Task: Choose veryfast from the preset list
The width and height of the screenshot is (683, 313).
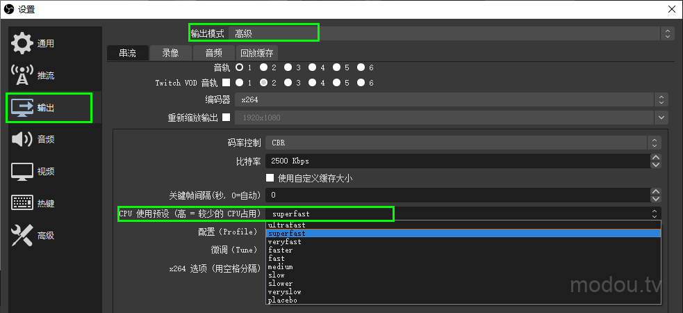Action: (x=285, y=242)
